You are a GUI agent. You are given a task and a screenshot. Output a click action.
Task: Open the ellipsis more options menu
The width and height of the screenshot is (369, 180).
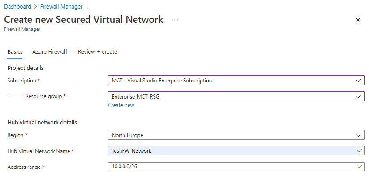(x=176, y=20)
